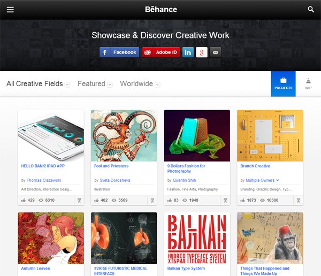Click the Autumn Leaves title link
321x276 pixels.
click(35, 269)
